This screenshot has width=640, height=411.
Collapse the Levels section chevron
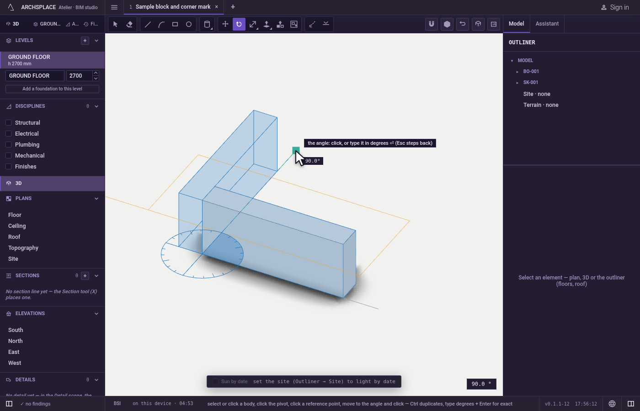click(96, 41)
